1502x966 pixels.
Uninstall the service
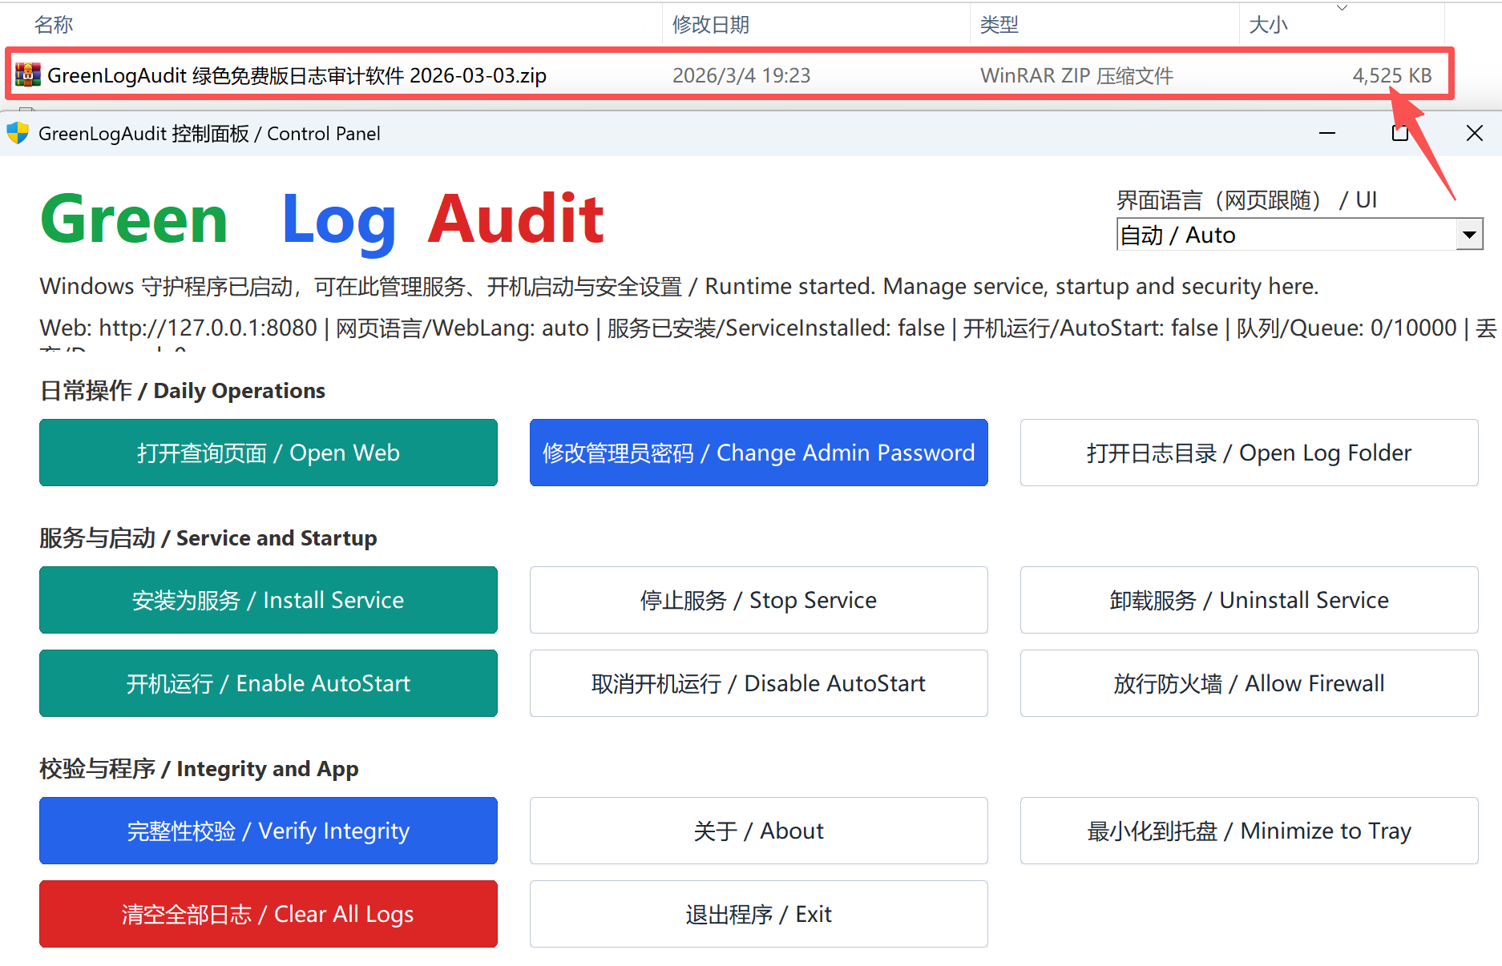pos(1248,600)
